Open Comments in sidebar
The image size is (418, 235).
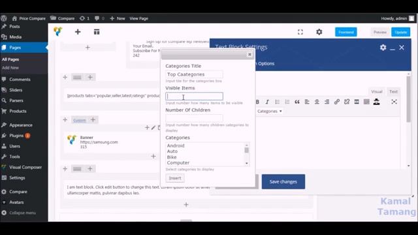click(20, 80)
